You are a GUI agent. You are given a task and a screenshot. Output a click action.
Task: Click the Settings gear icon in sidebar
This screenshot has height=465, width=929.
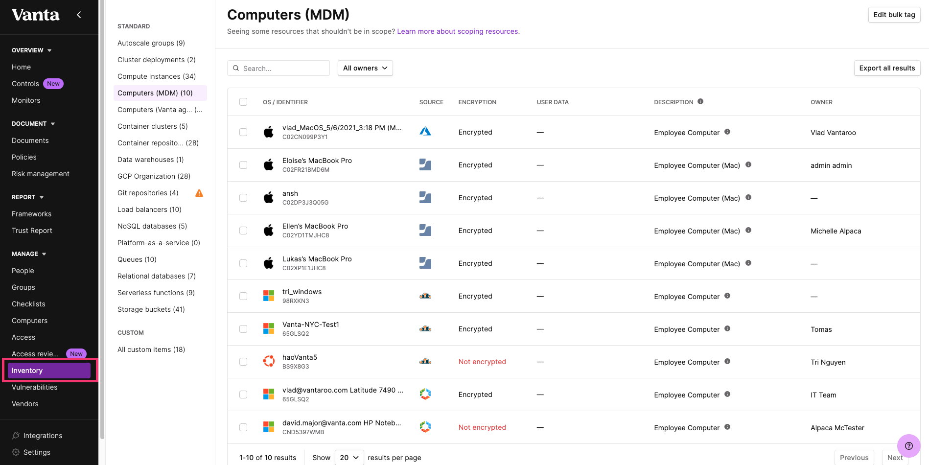coord(16,452)
